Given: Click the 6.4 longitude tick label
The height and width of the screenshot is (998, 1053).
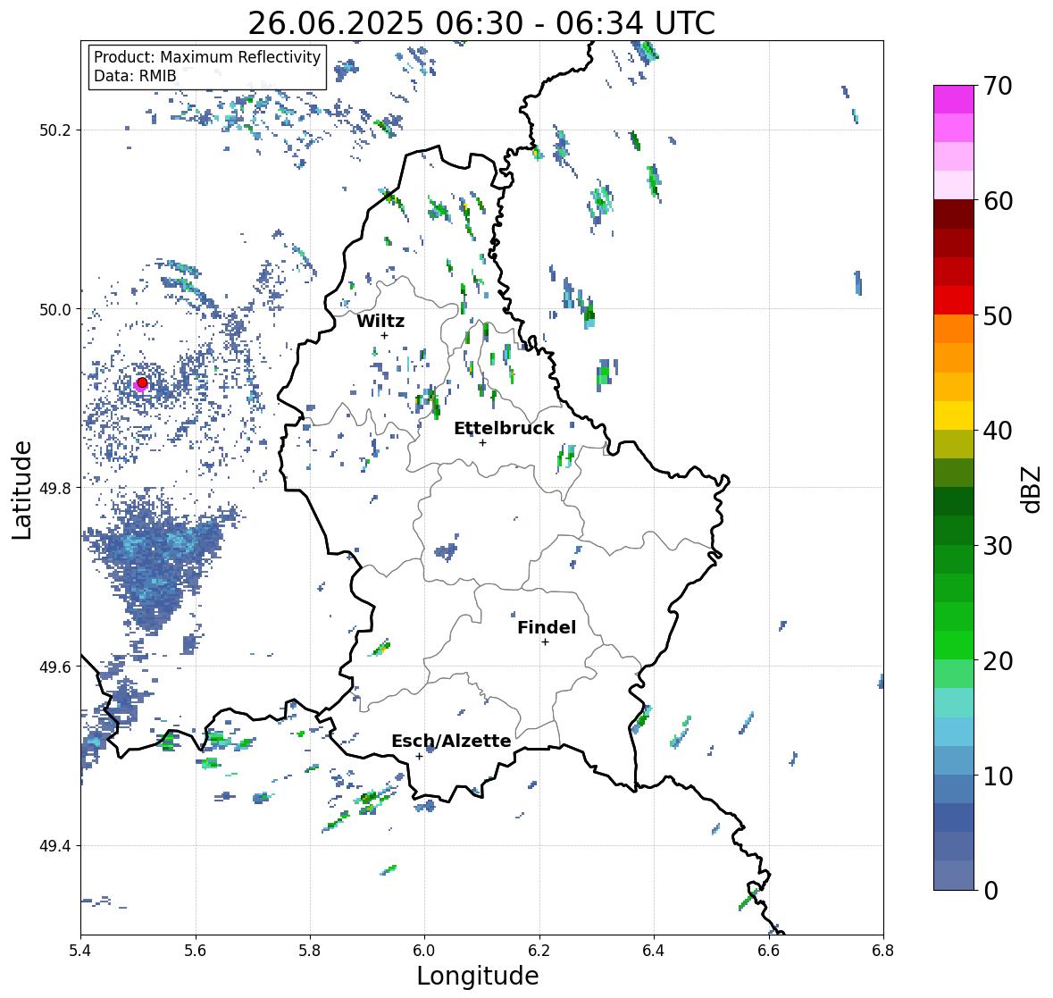Looking at the screenshot, I should pyautogui.click(x=654, y=951).
